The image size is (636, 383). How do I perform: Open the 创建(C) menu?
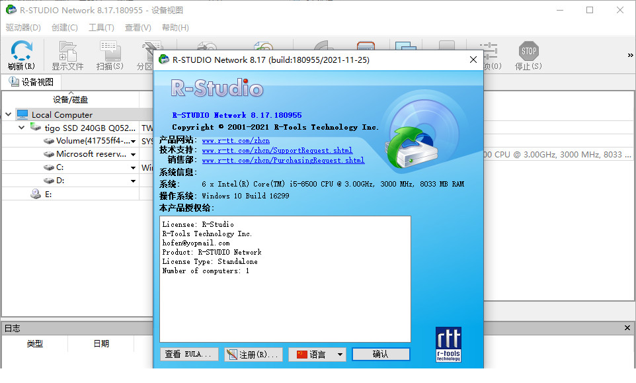pos(65,28)
